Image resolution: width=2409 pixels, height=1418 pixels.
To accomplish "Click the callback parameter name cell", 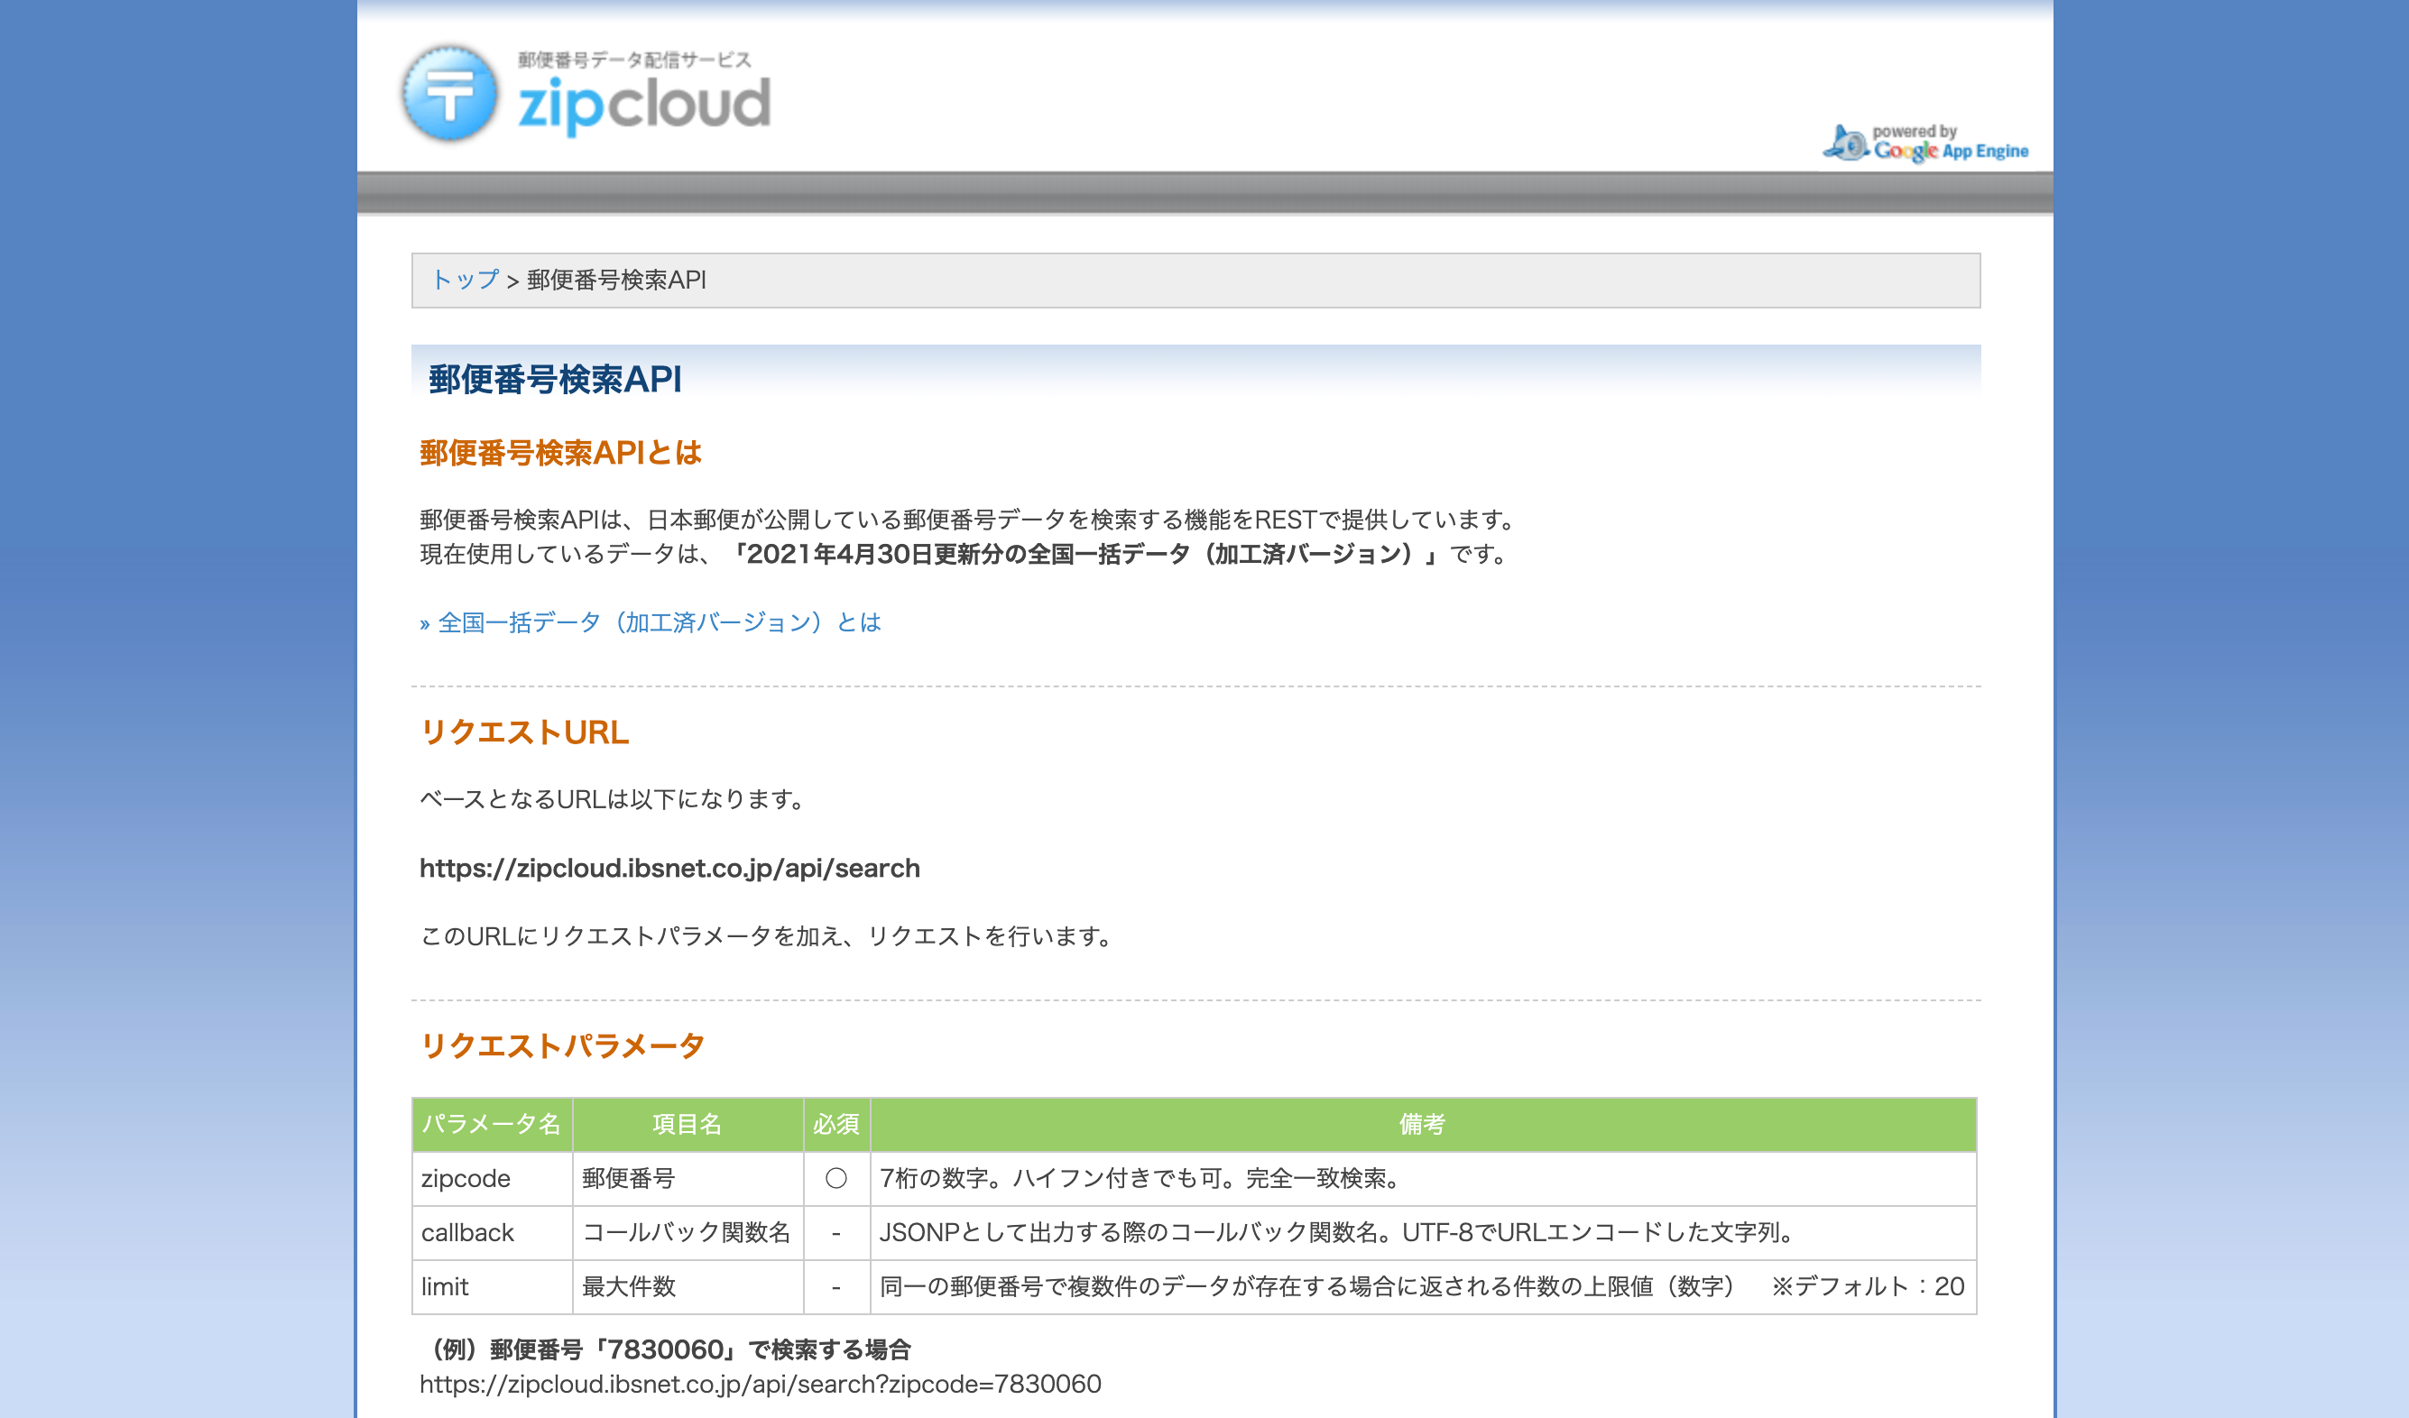I will point(467,1232).
